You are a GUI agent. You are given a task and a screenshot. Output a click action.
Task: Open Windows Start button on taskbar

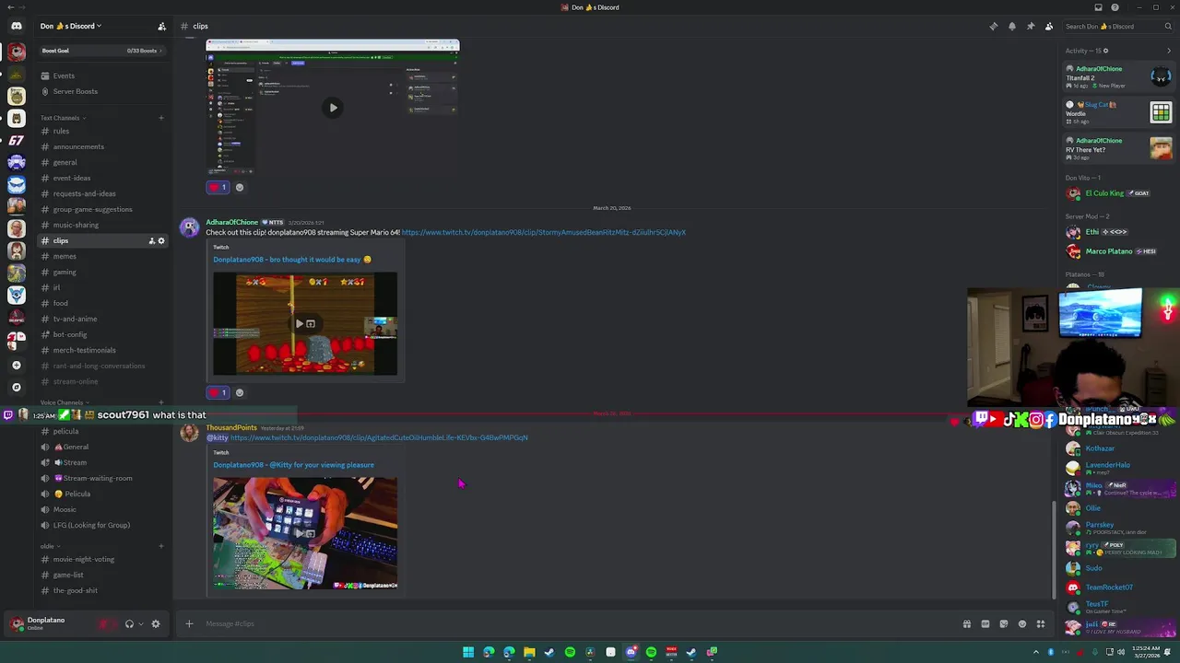pos(468,652)
